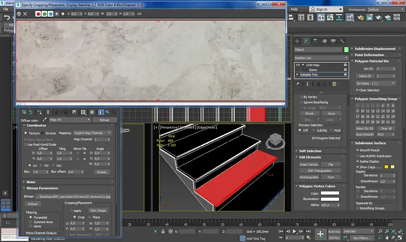Click the pin stack icon under modifier stack
The width and height of the screenshot is (406, 242).
[x=298, y=84]
